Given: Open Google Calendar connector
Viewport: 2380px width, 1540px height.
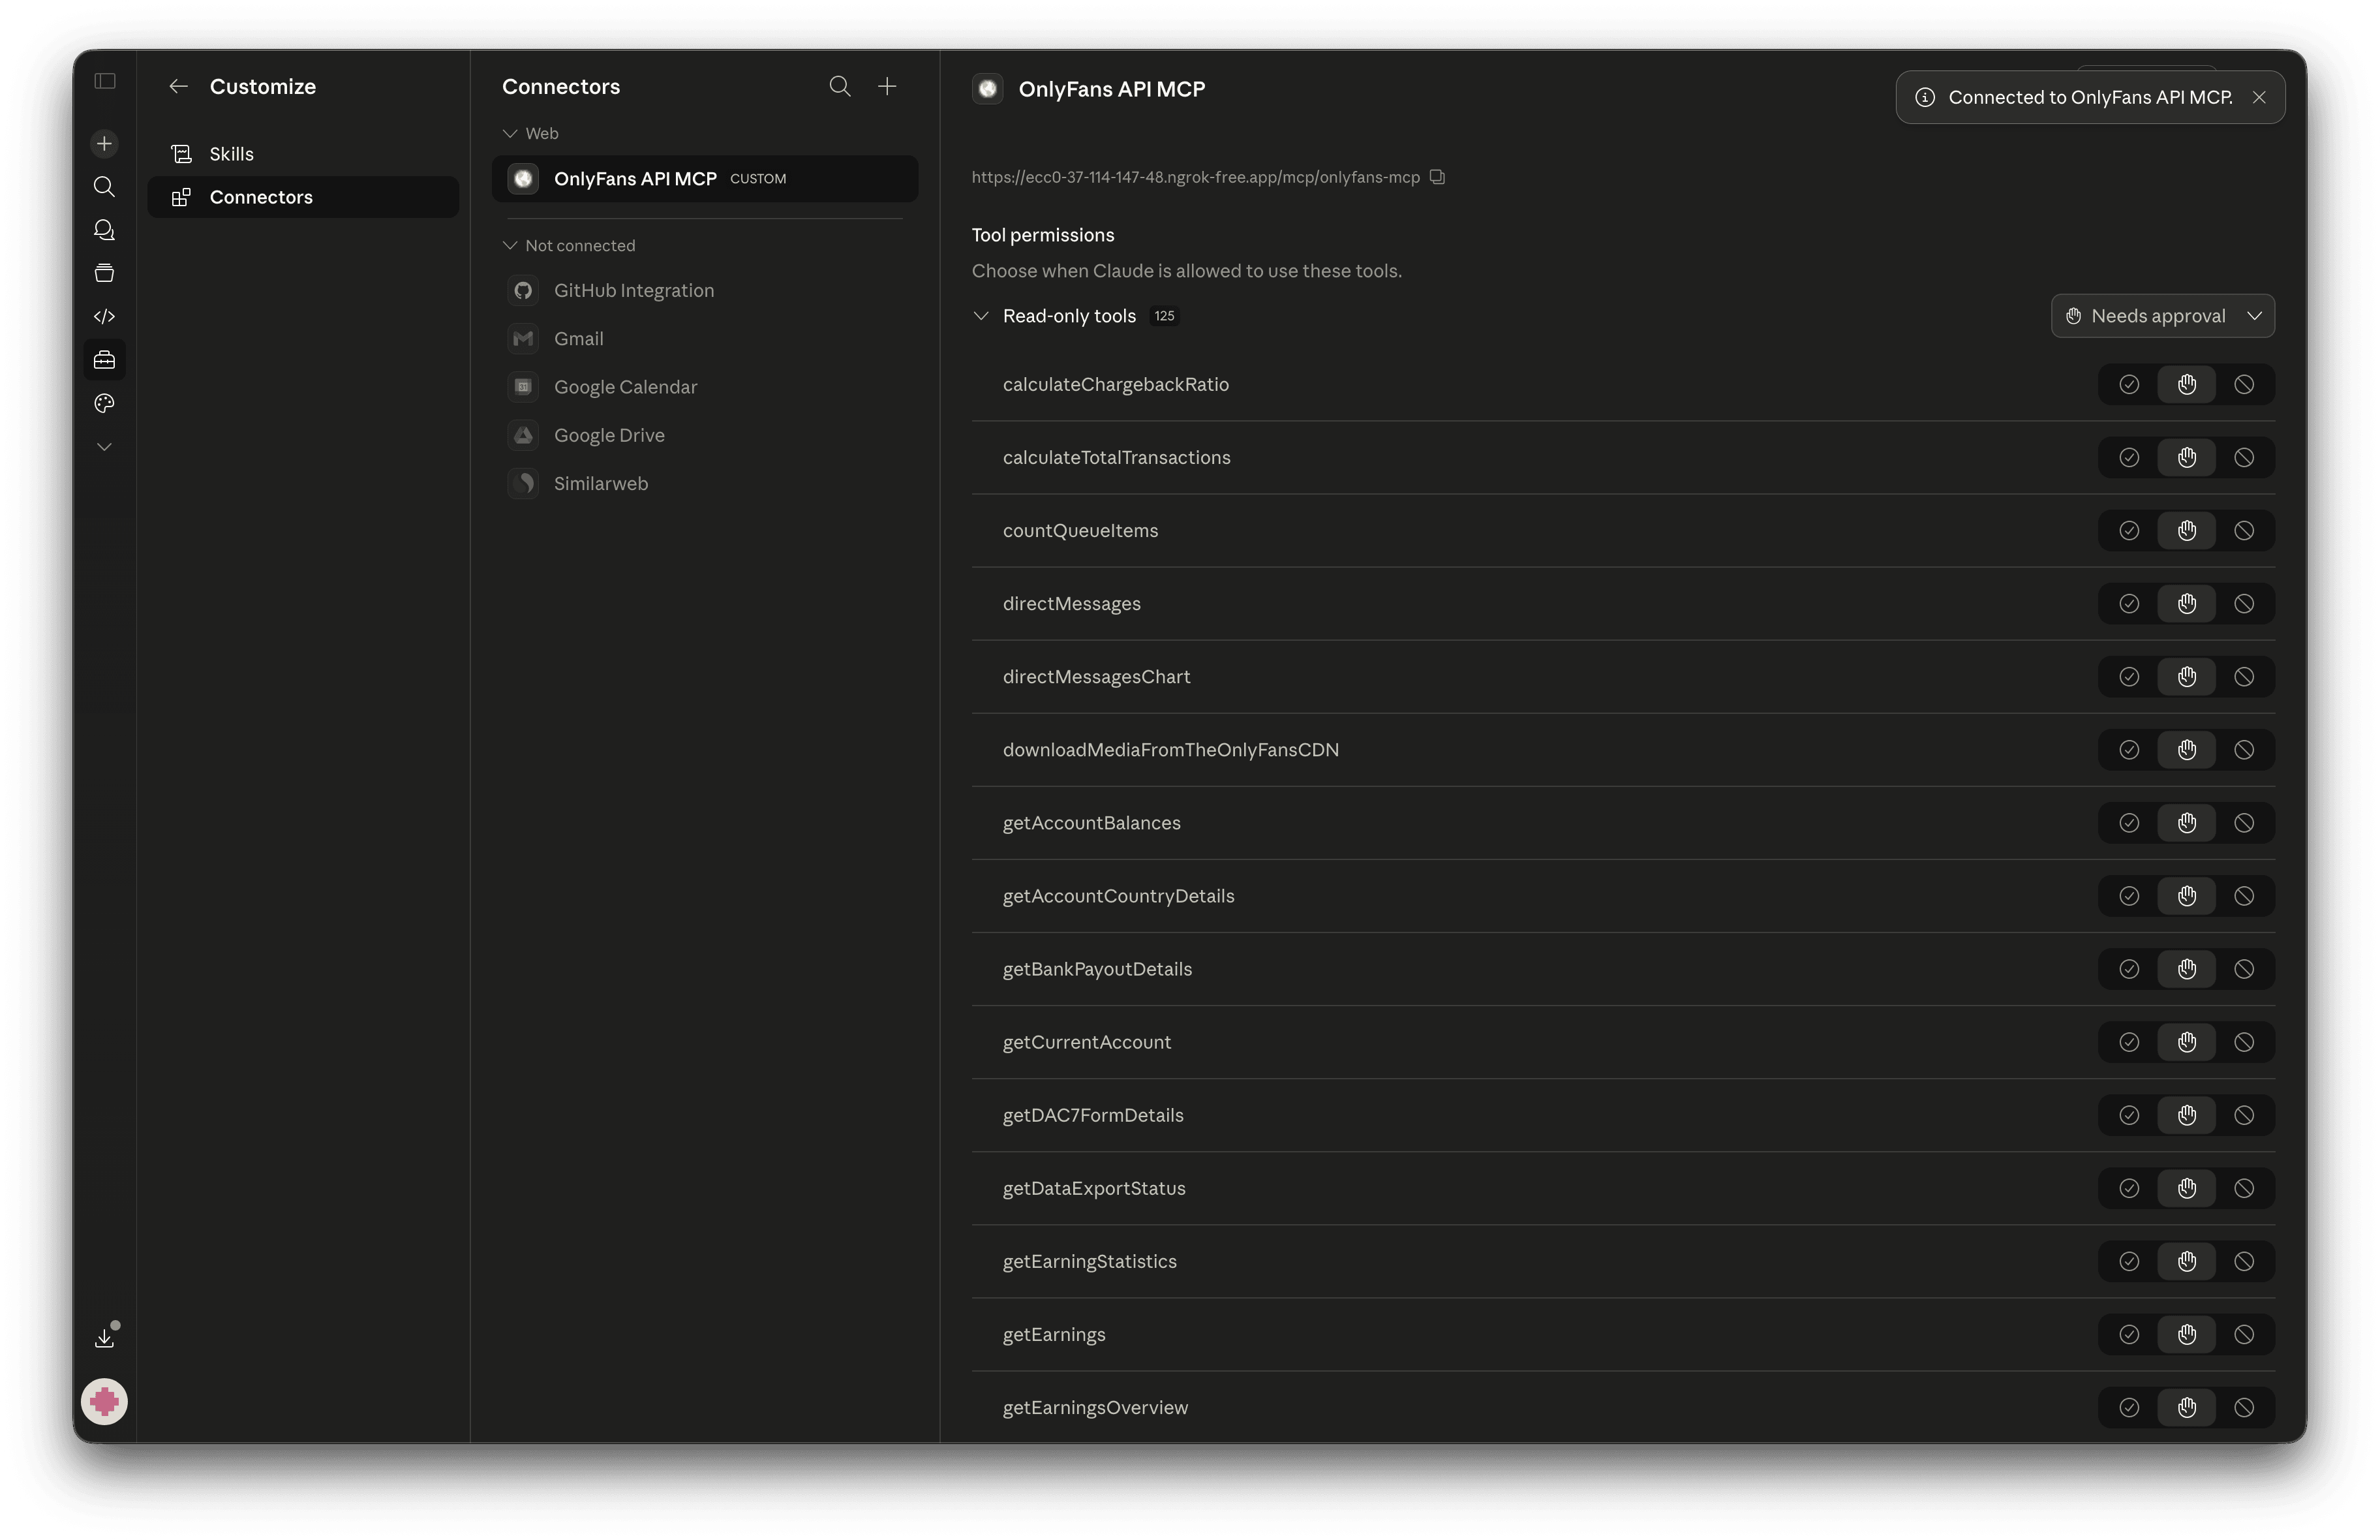Looking at the screenshot, I should pyautogui.click(x=705, y=387).
